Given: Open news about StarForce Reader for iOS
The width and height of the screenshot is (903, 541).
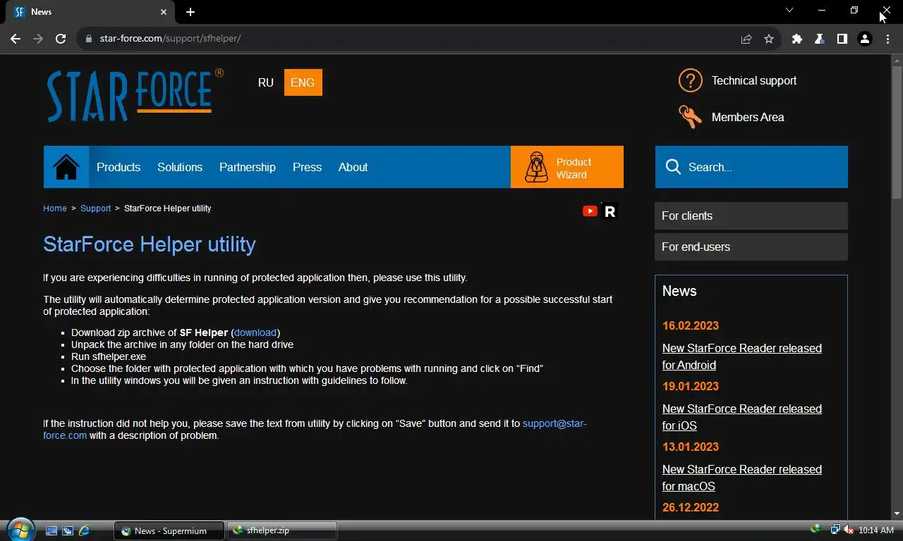Looking at the screenshot, I should (742, 417).
